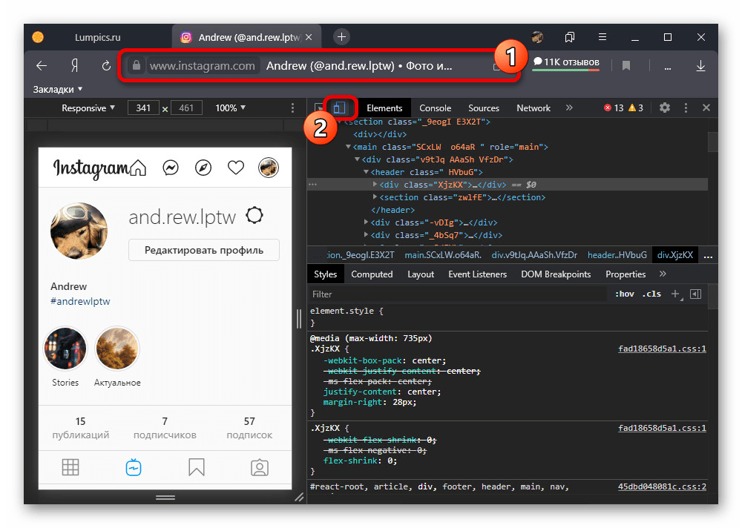
Task: Open Instagram home icon in header
Action: click(x=138, y=168)
